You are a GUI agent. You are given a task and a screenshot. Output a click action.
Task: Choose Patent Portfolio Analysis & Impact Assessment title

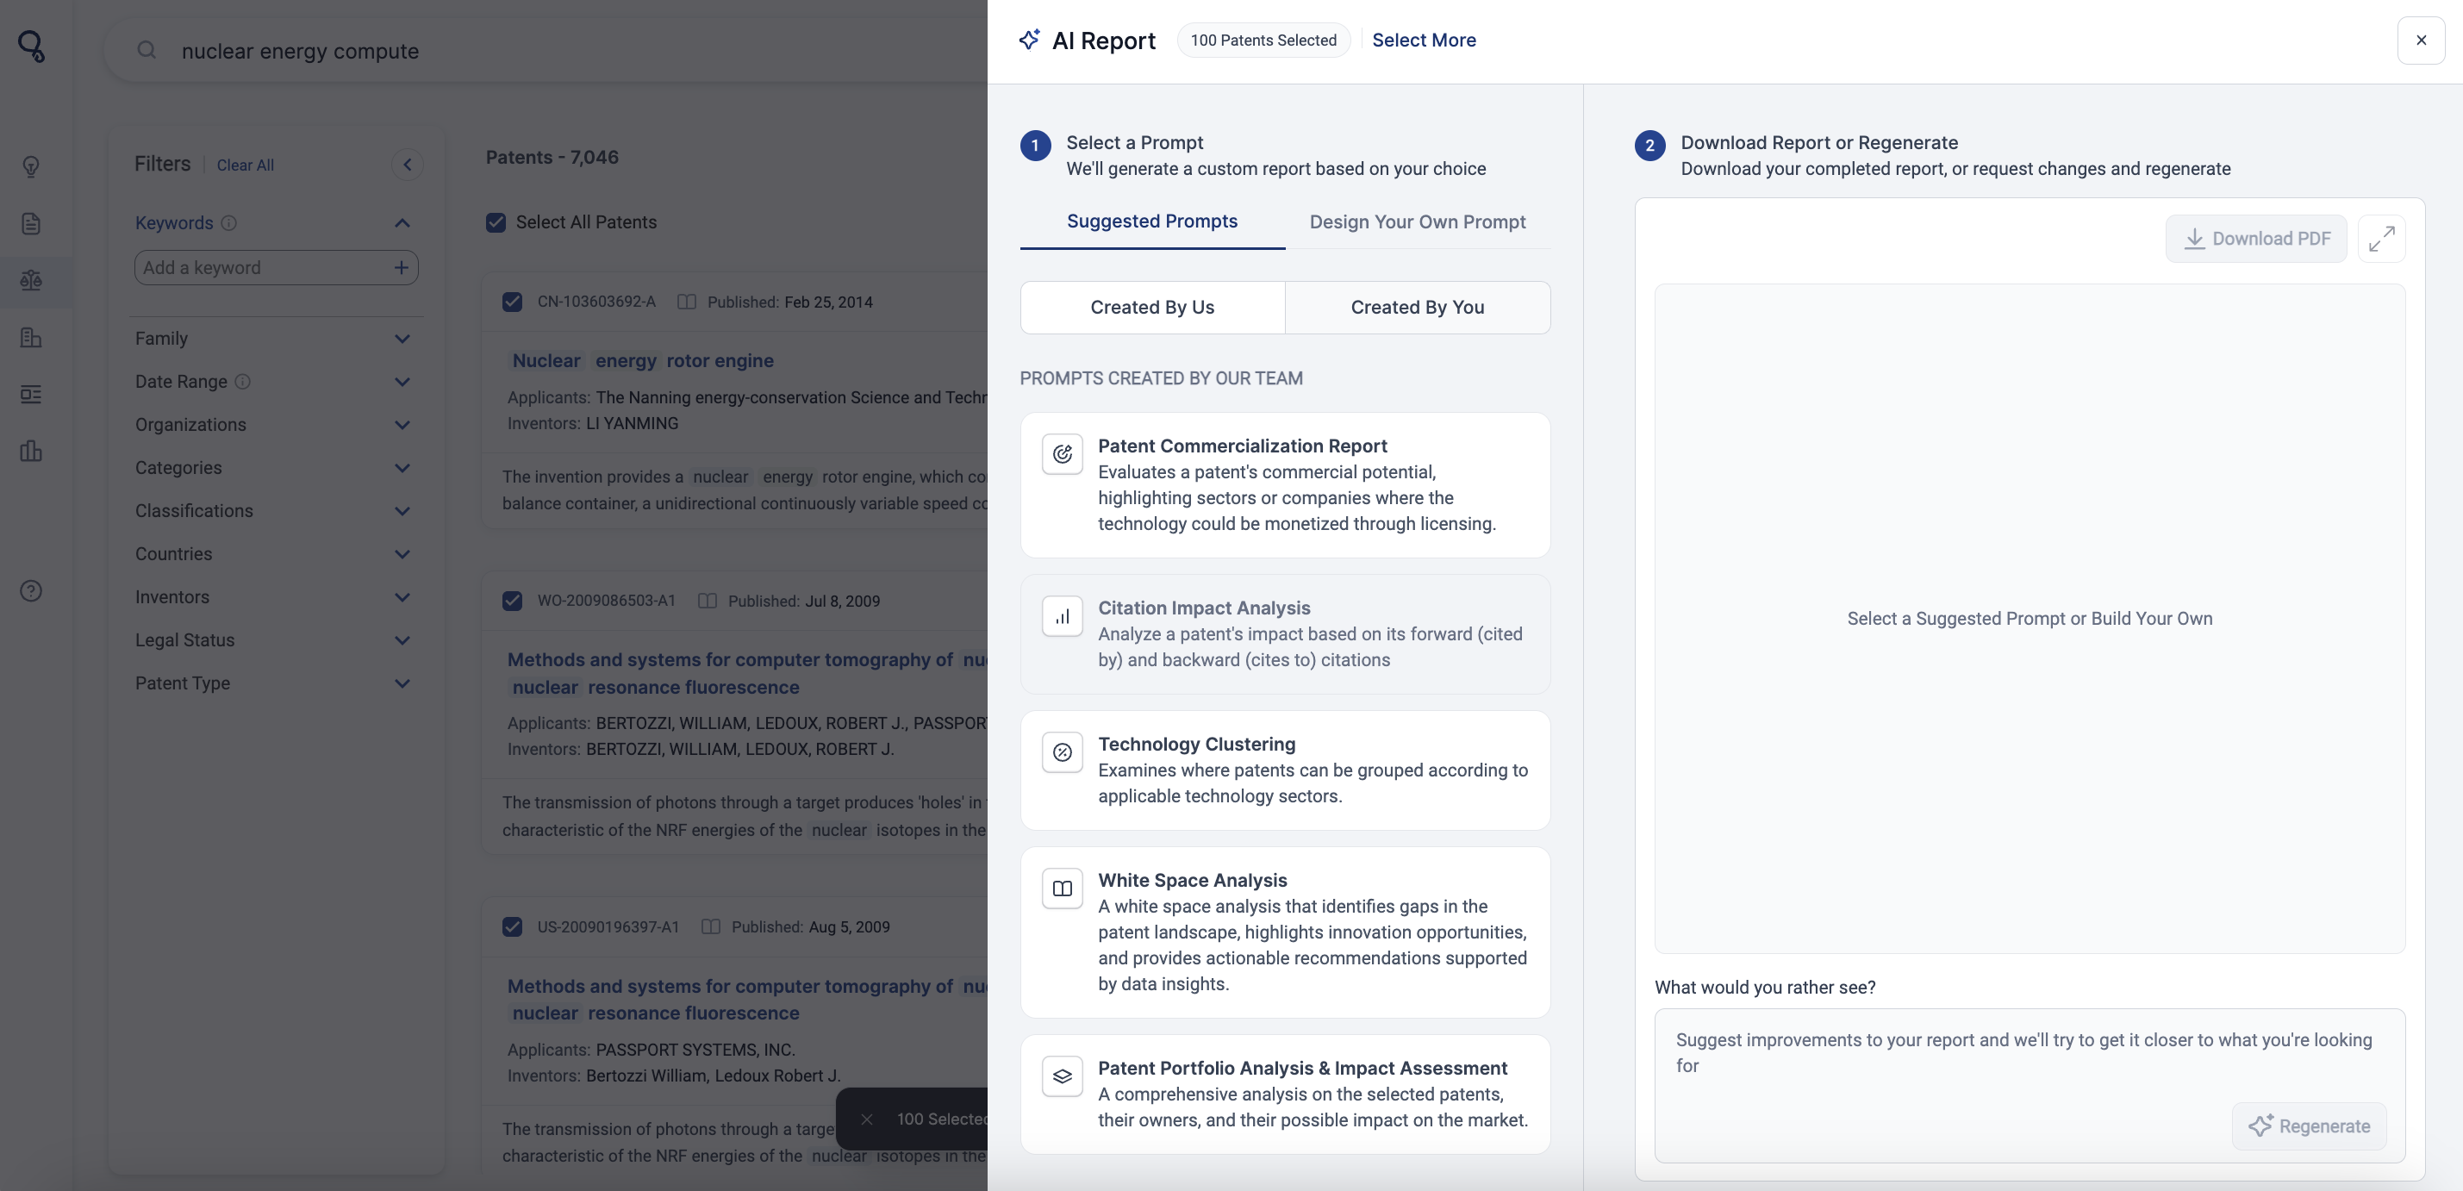(1302, 1068)
